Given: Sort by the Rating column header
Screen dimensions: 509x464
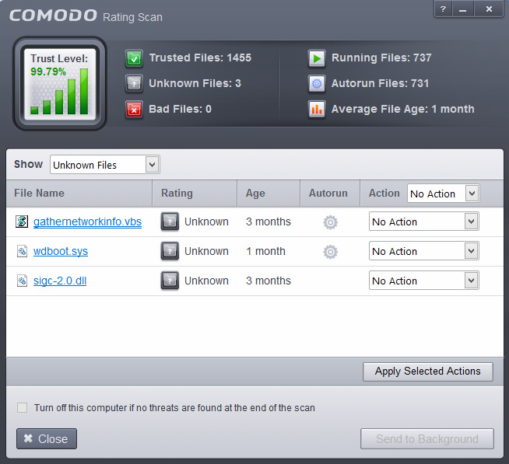Looking at the screenshot, I should point(195,194).
